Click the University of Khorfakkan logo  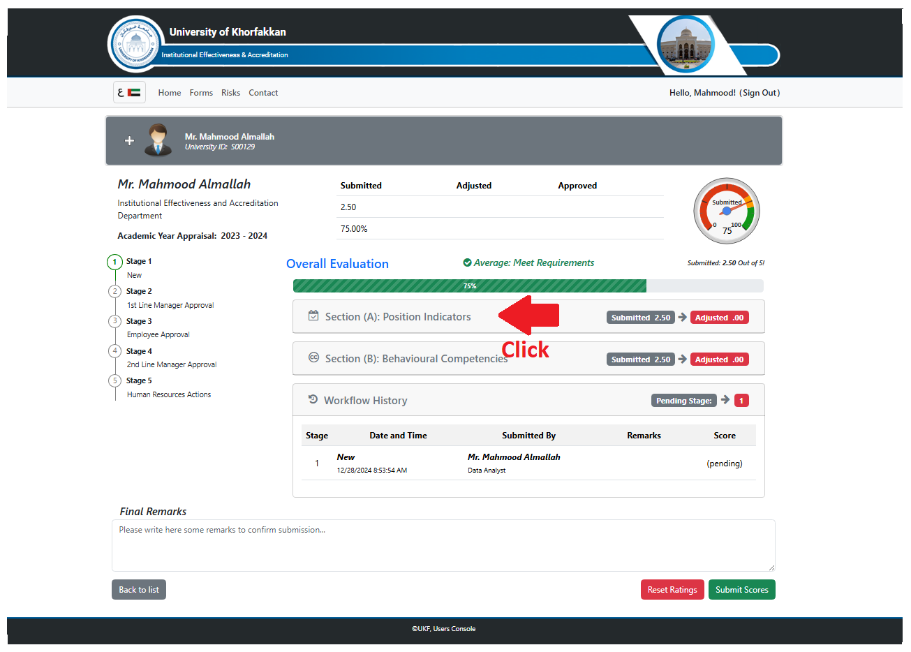coord(136,44)
